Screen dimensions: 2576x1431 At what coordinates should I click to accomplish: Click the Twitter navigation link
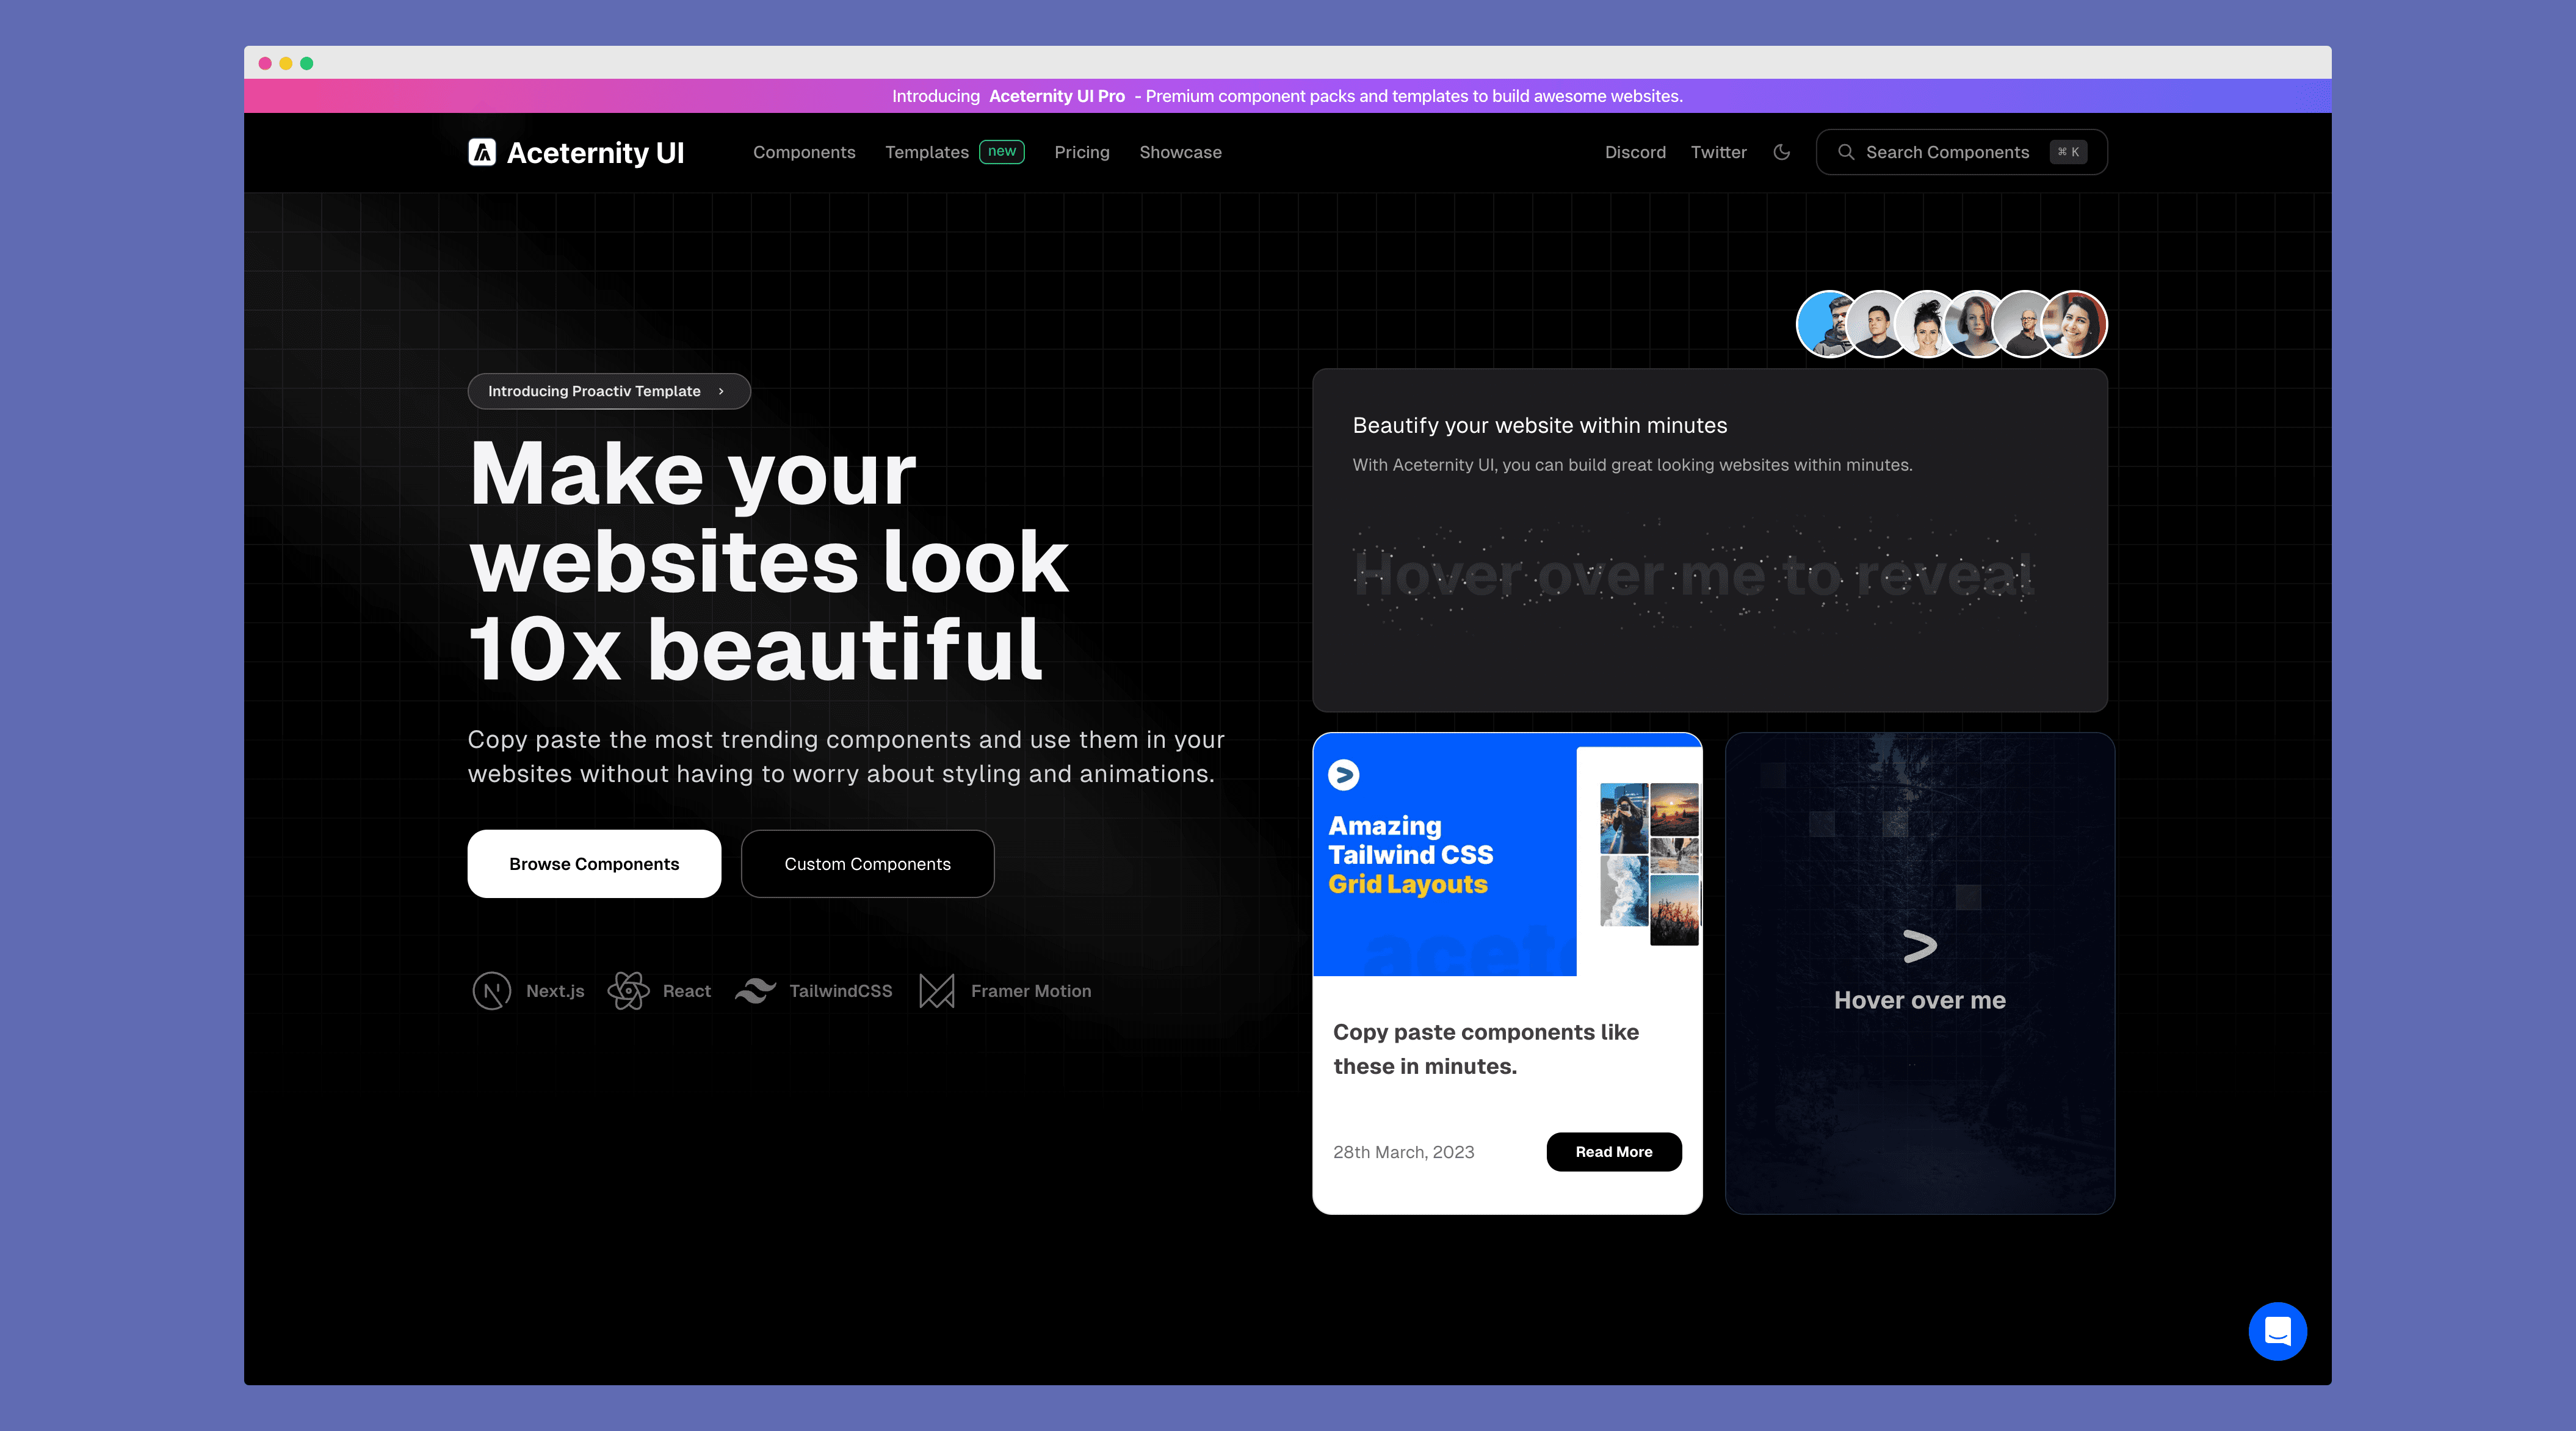(x=1718, y=151)
